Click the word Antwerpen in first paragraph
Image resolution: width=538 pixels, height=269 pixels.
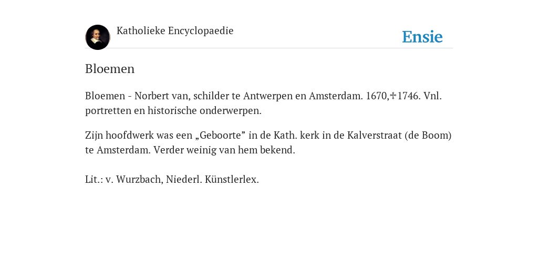(x=267, y=96)
